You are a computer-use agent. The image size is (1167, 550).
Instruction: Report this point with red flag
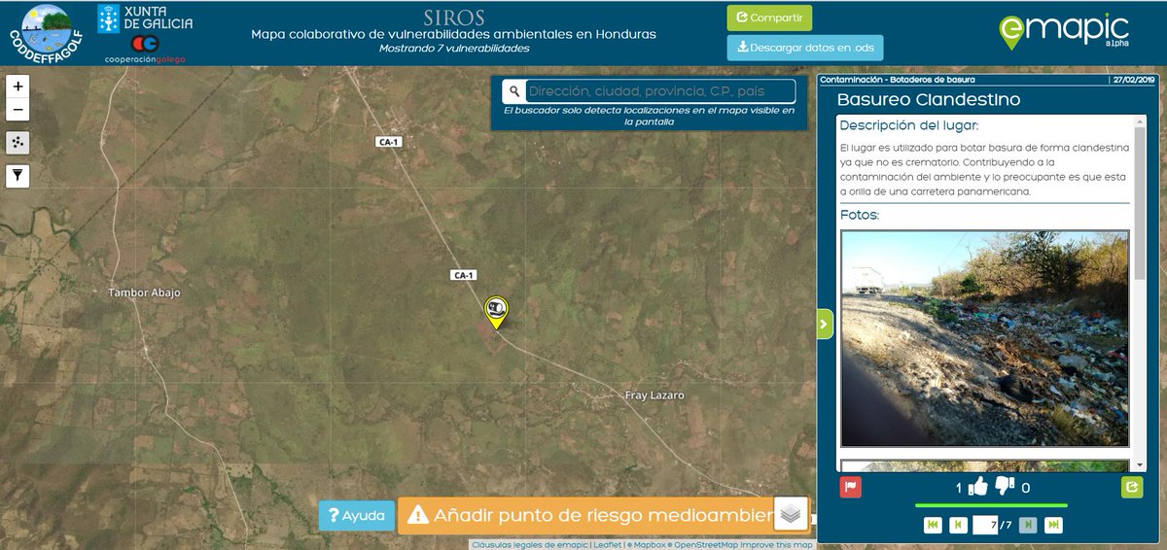click(x=850, y=488)
